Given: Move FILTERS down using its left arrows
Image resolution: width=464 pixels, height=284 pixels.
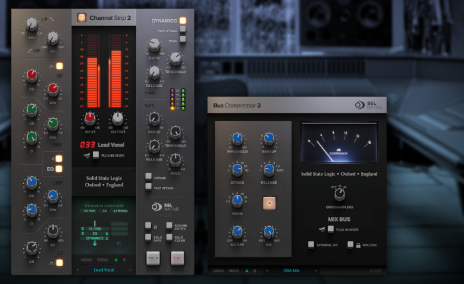Looking at the screenshot, I should pos(83,229).
